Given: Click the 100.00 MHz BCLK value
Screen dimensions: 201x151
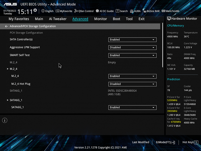Looking at the screenshot, I should point(173,47).
